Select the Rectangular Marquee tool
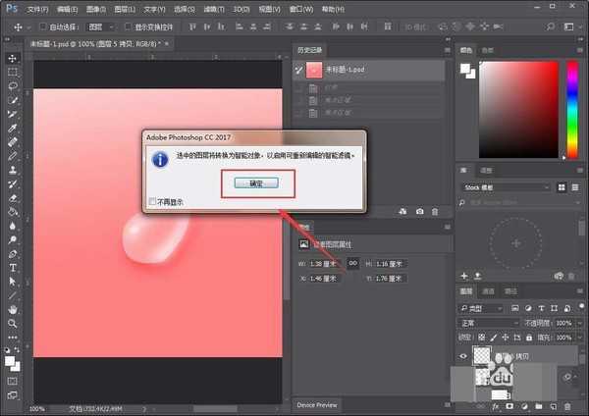 click(13, 72)
